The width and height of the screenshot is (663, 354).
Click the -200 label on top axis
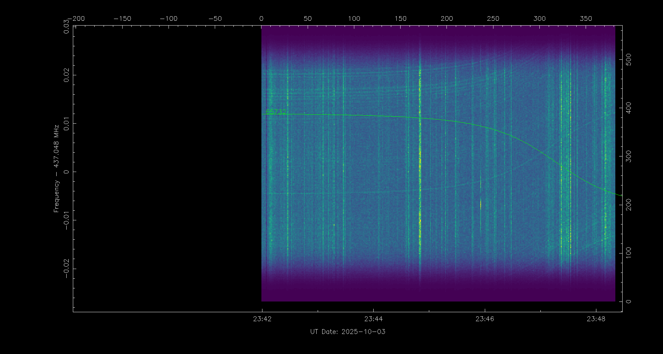76,19
